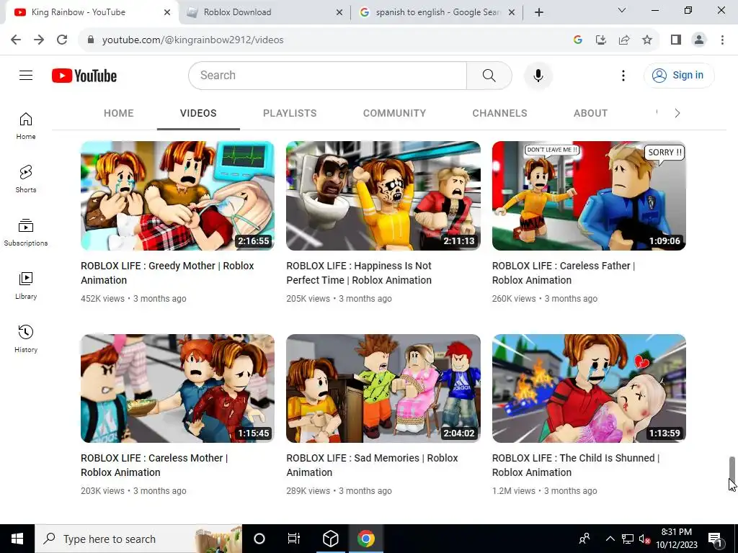This screenshot has height=553, width=738.
Task: Open Library in sidebar
Action: click(26, 285)
